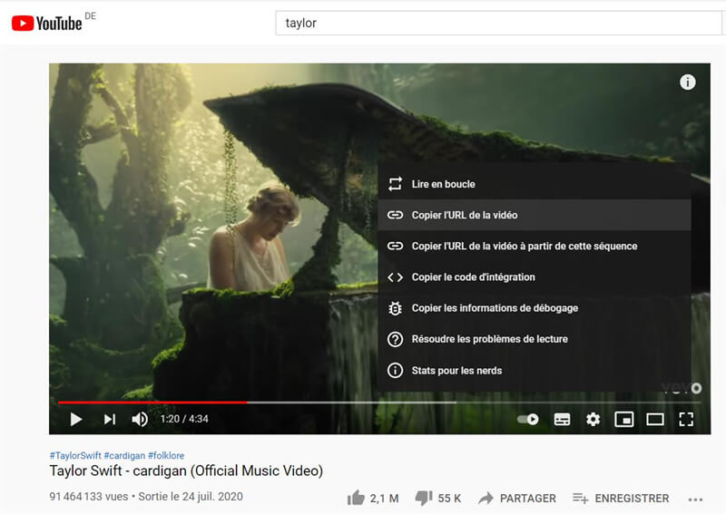Click the vevo watermark link in player
The height and width of the screenshot is (514, 726).
pos(682,388)
